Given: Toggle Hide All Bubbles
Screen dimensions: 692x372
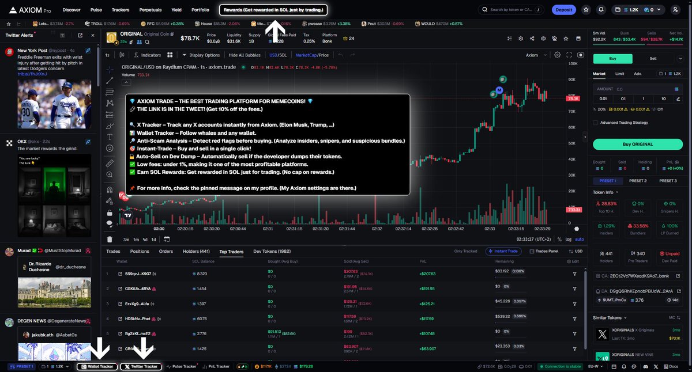Looking at the screenshot, I should (x=245, y=55).
